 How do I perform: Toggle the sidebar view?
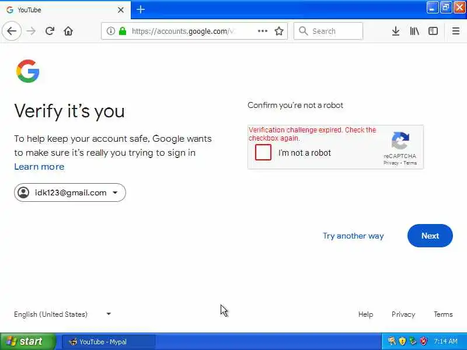tap(433, 31)
